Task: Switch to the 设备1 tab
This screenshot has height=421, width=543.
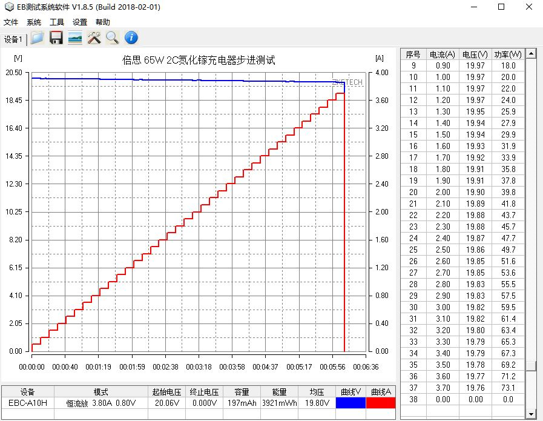Action: tap(13, 39)
